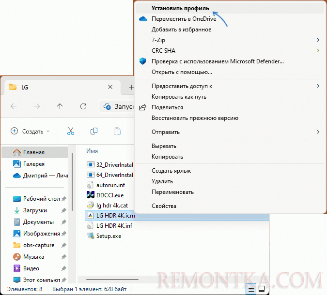This screenshot has width=327, height=295.
Task: Open the 7-Zip submenu entry
Action: (x=230, y=40)
